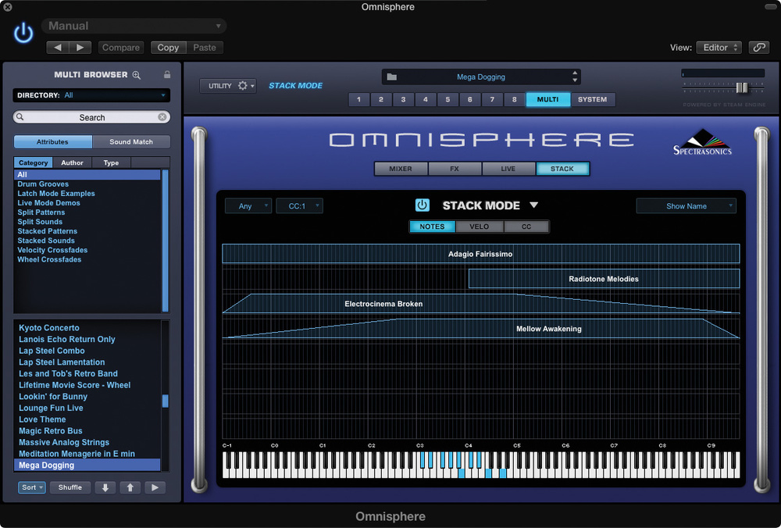Image resolution: width=781 pixels, height=528 pixels.
Task: Open the View Editor dropdown
Action: pos(719,48)
